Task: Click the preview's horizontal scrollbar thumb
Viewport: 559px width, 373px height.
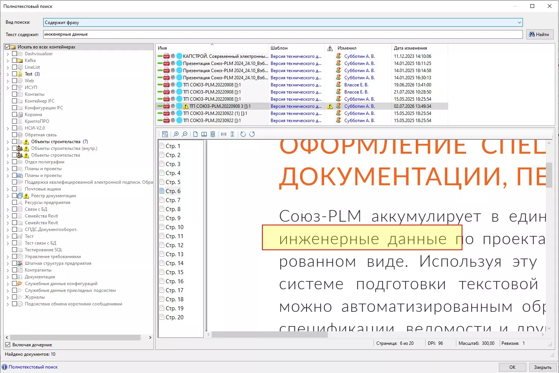Action: tap(270, 334)
